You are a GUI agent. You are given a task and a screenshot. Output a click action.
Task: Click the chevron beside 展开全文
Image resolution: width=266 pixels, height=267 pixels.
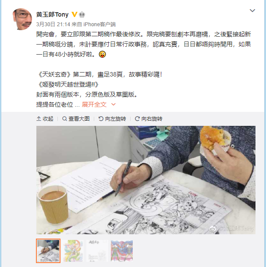113,104
